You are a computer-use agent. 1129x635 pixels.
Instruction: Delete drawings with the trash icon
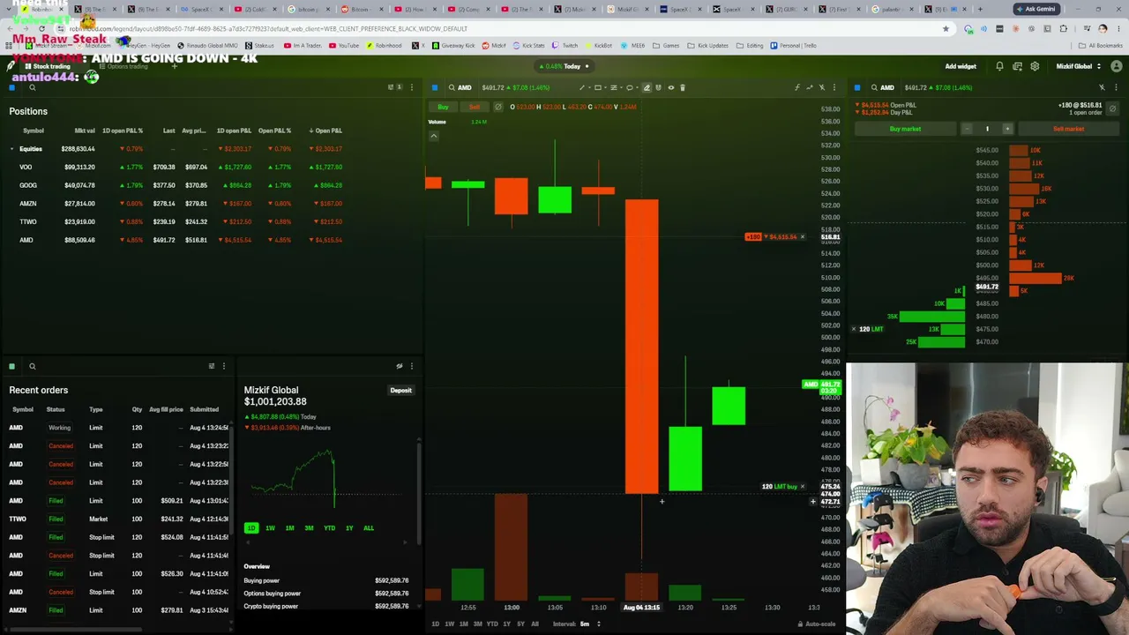coord(683,87)
